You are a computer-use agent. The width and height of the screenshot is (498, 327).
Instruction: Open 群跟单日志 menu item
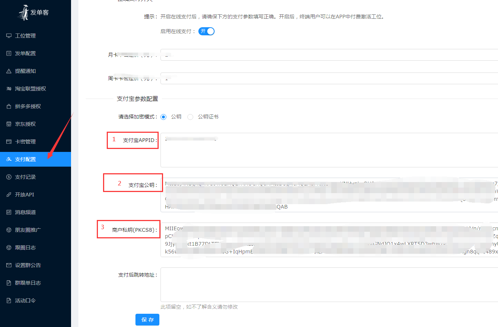click(35, 283)
